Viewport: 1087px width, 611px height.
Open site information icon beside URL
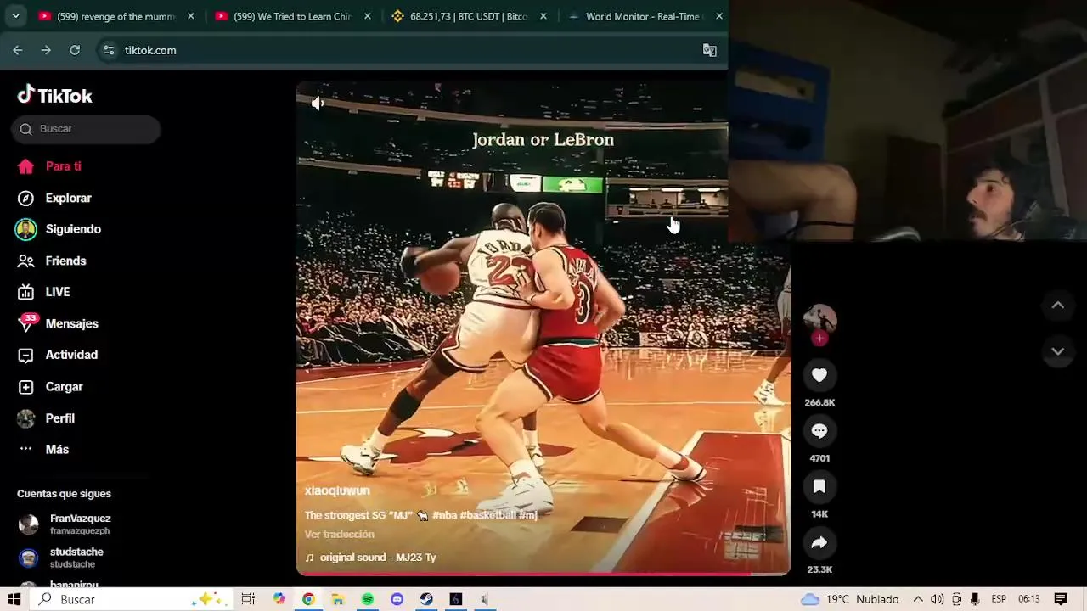tap(109, 50)
